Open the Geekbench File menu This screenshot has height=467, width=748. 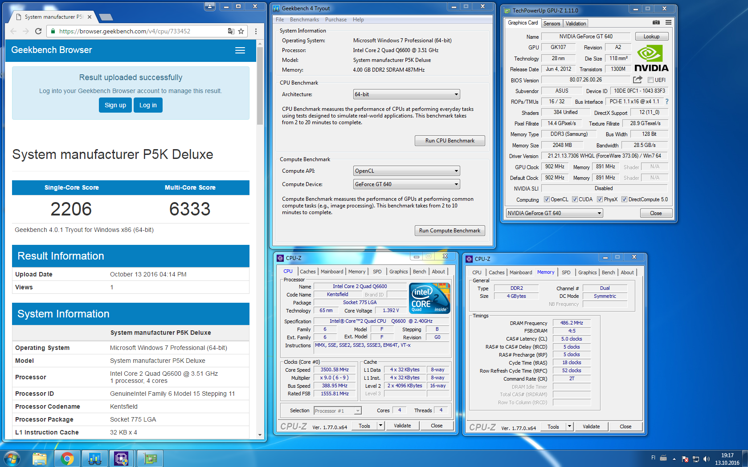coord(280,20)
